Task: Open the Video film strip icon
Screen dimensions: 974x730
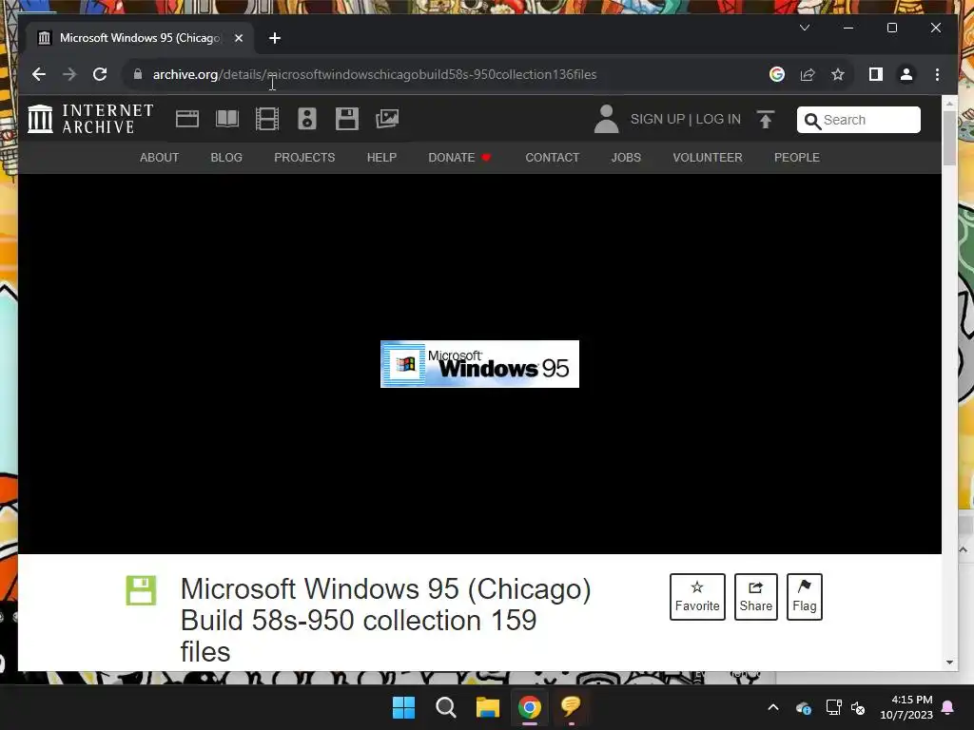Action: click(267, 119)
